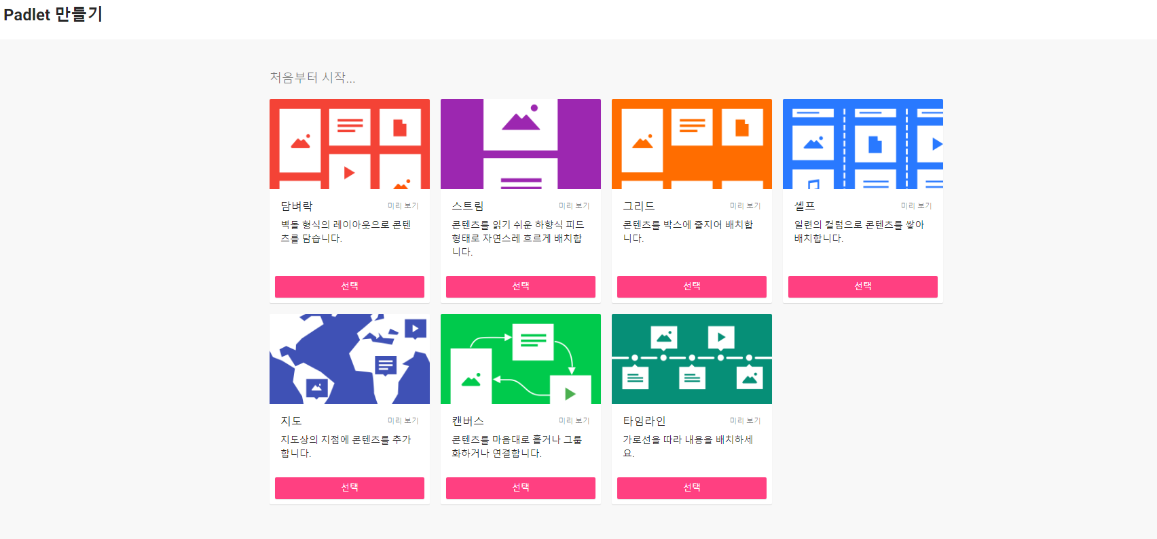
Task: Click the 그리드 card title
Action: pos(639,205)
